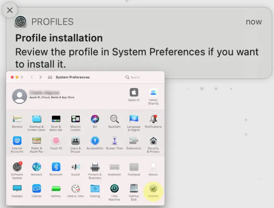274x208 pixels.
Task: Open Touch ID preferences
Action: tap(56, 143)
